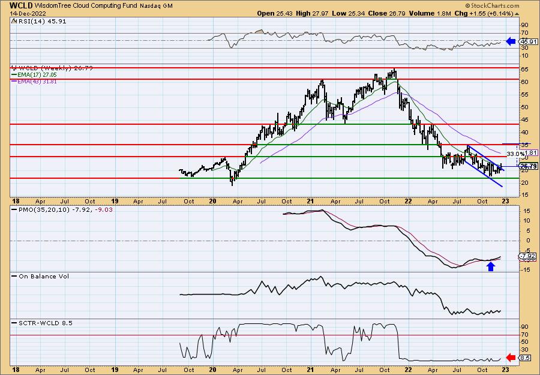Click the black PMO legend line marker
540x375 pixels.
tap(14, 209)
